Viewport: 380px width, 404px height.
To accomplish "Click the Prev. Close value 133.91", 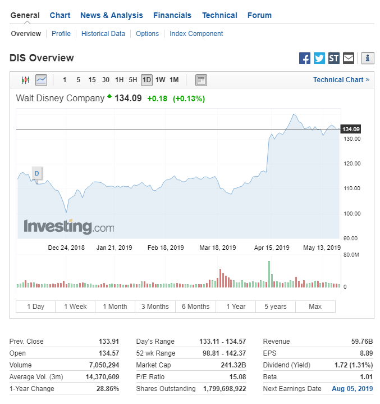I will click(x=109, y=342).
